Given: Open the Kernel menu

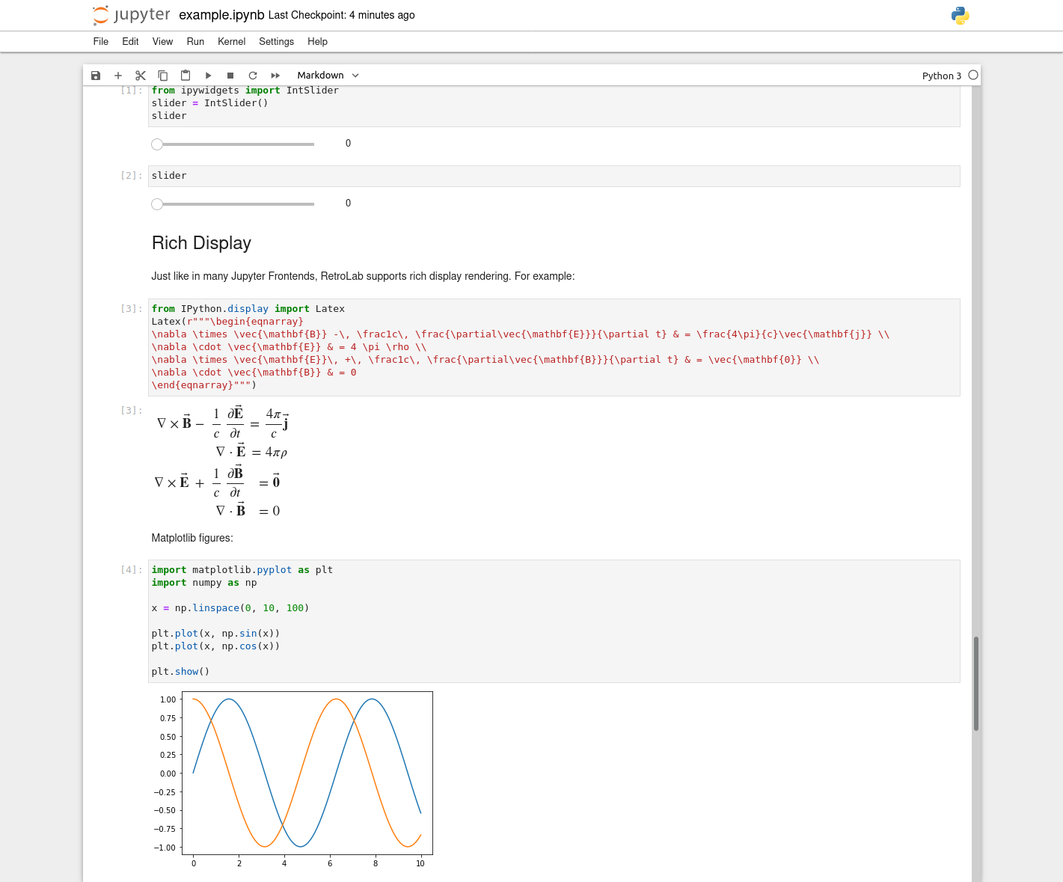Looking at the screenshot, I should click(x=231, y=42).
